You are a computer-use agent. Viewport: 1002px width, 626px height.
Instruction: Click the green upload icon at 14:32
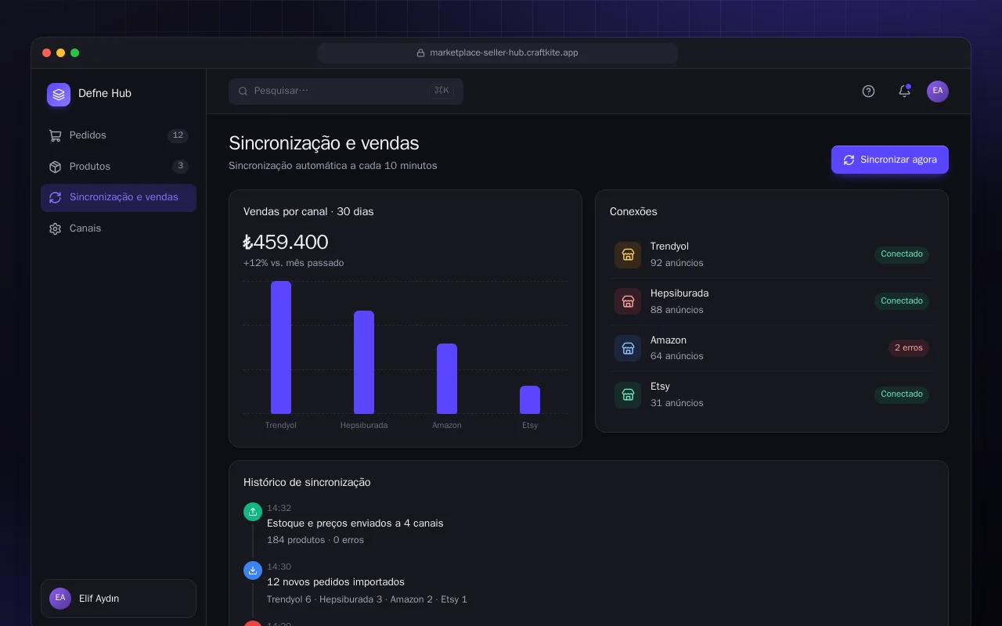(x=253, y=512)
